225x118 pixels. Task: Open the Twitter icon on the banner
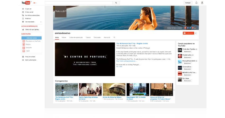(x=190, y=28)
